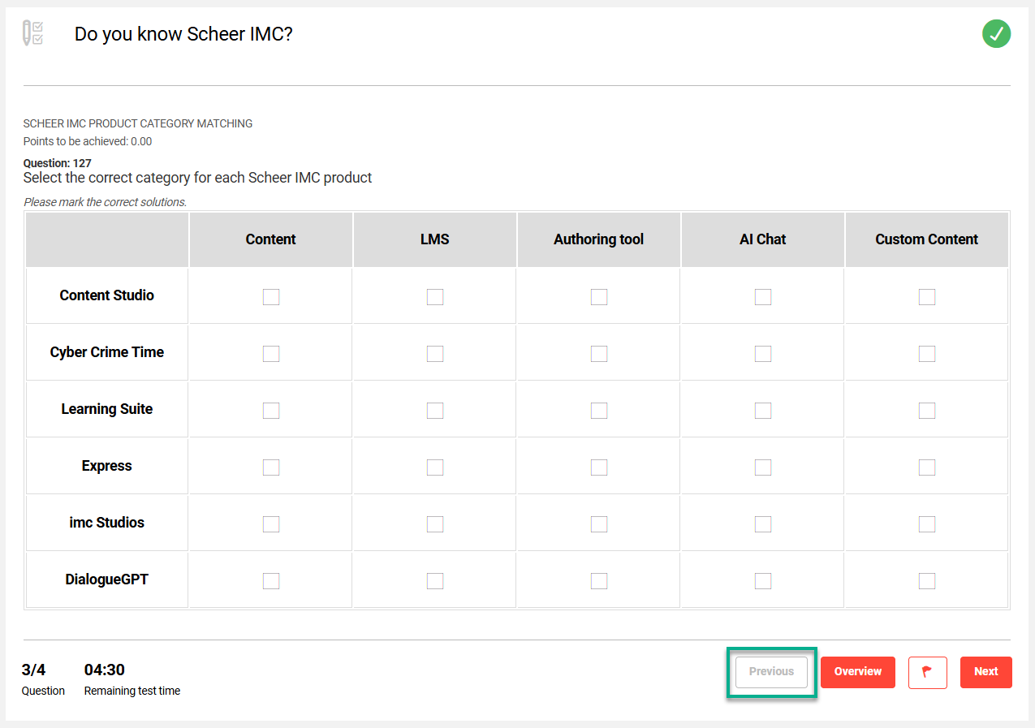Click 'Points to be achieved: 0.00' text
Image resolution: width=1035 pixels, height=728 pixels.
pos(88,141)
